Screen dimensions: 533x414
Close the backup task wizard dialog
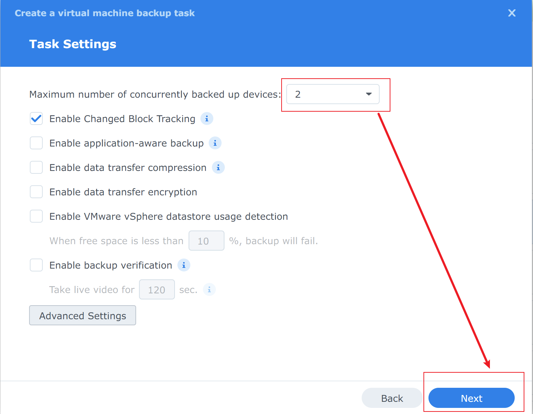(511, 13)
